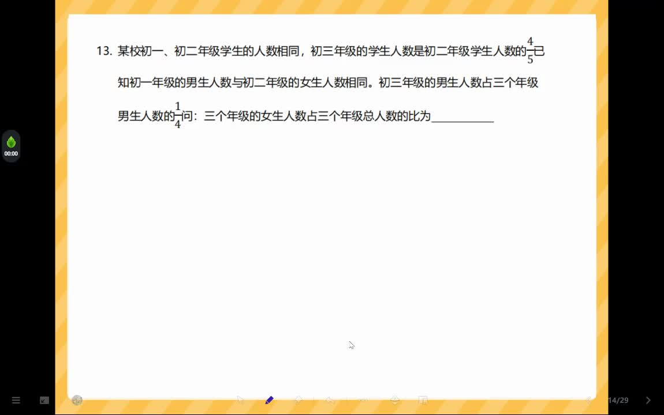The height and width of the screenshot is (415, 664).
Task: Go to the next slide
Action: pos(648,400)
